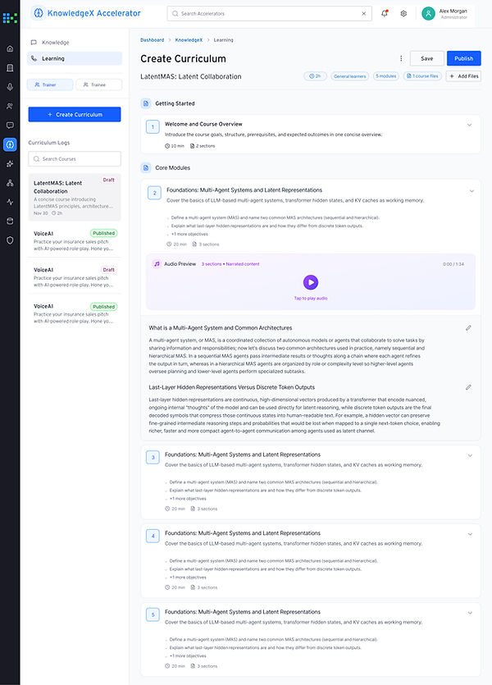Click the shield icon in the dark sidebar

(10, 240)
